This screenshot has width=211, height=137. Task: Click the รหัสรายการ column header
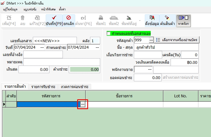pyautogui.click(x=51, y=96)
